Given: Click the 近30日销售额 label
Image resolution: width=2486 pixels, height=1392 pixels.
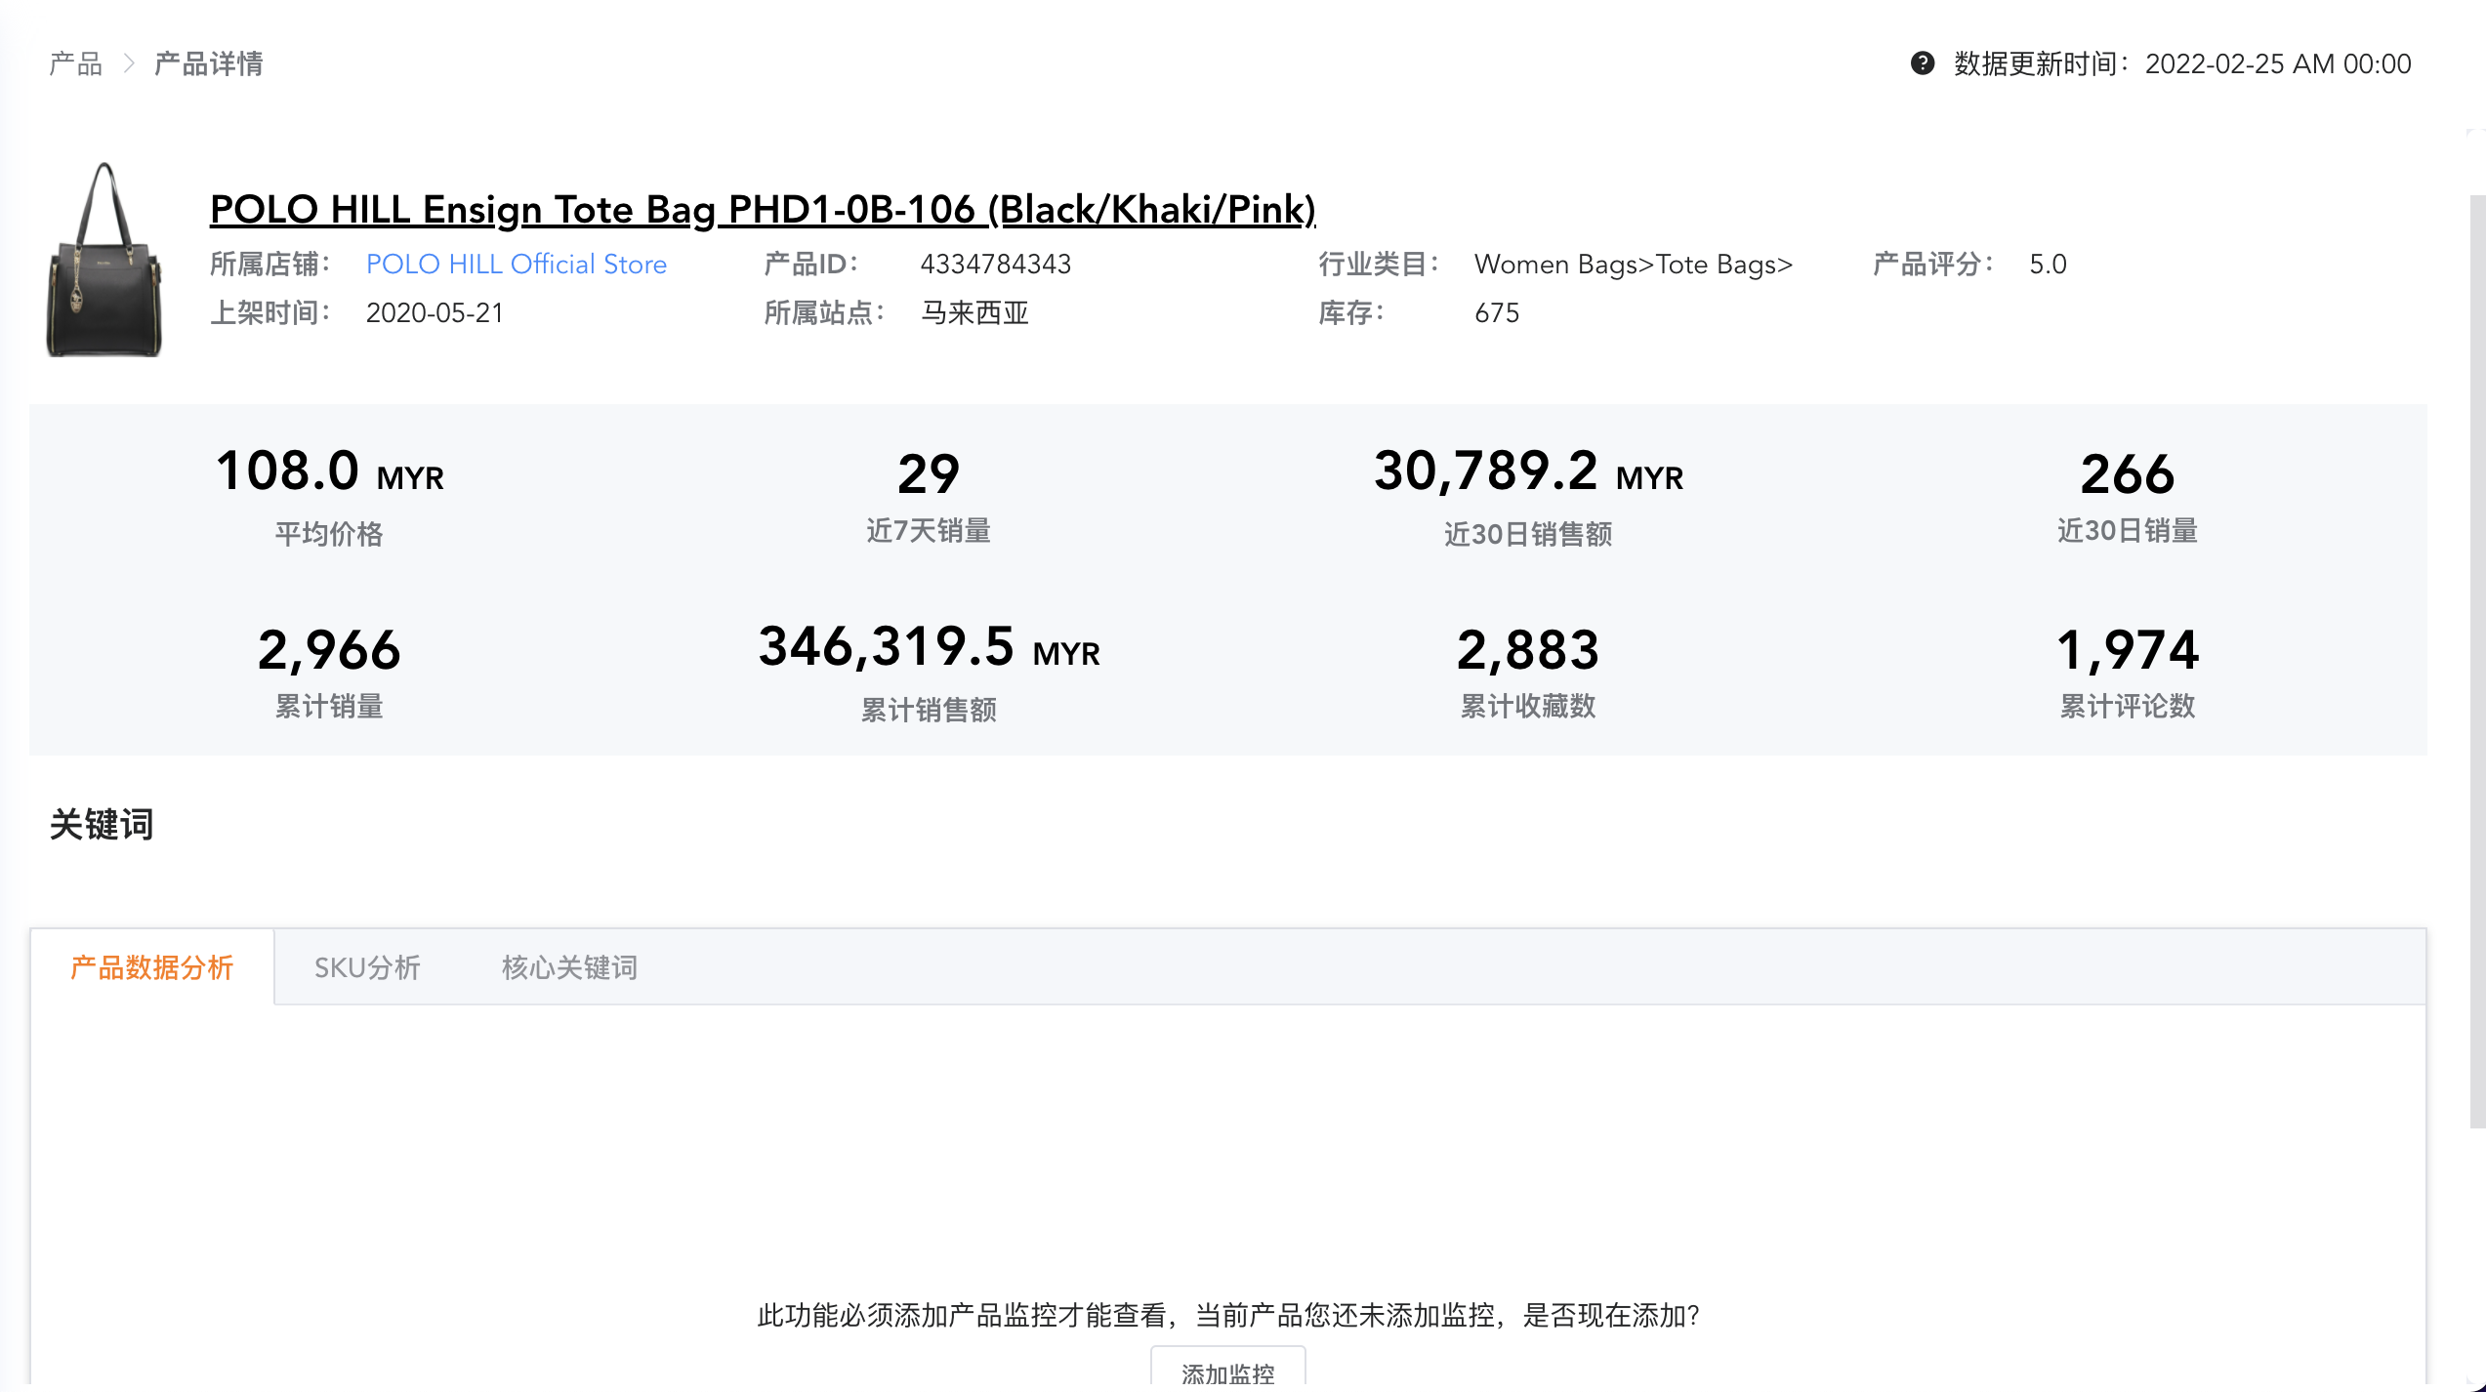Looking at the screenshot, I should pos(1528,534).
